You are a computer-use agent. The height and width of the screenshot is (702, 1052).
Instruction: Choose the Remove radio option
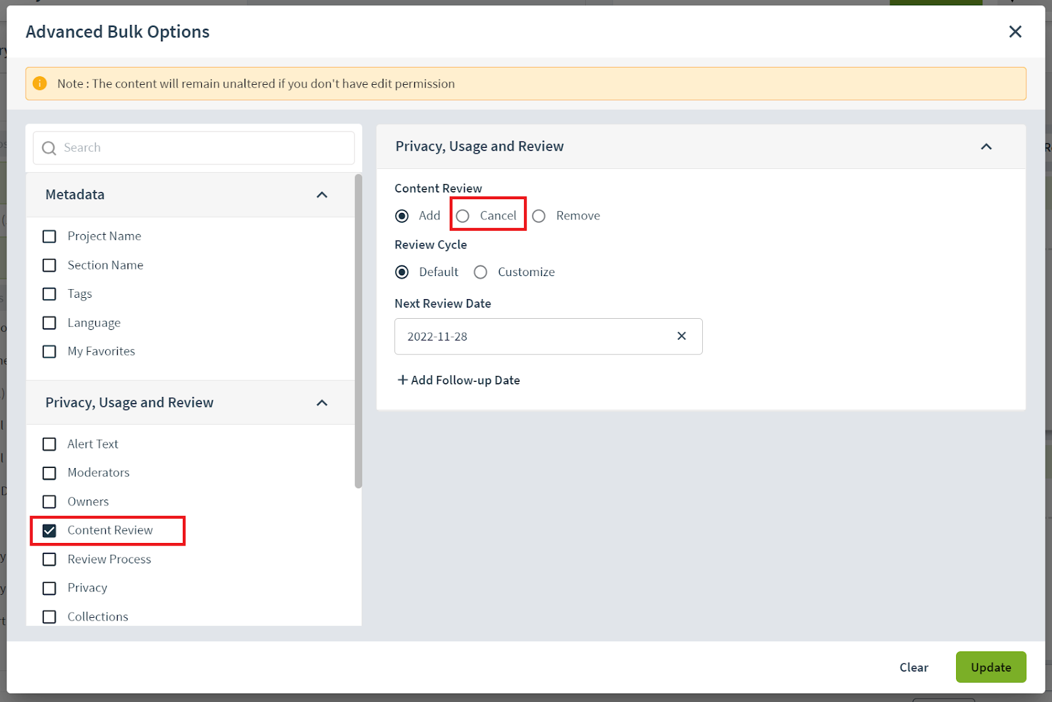click(x=539, y=216)
